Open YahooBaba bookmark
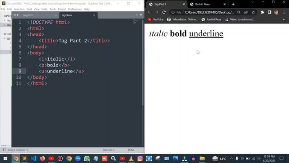This screenshot has width=289, height=163. [182, 19]
